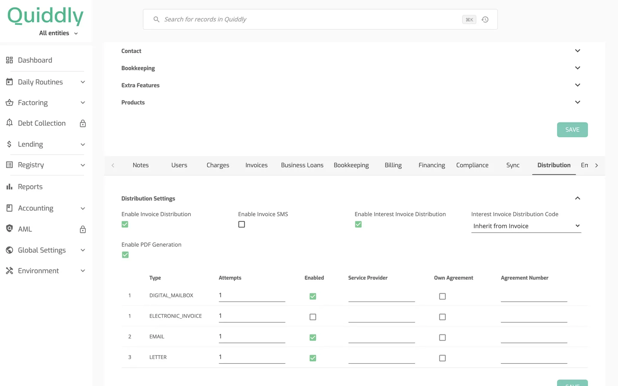Expand Daily Routines menu chevron
The width and height of the screenshot is (618, 386).
pyautogui.click(x=83, y=82)
